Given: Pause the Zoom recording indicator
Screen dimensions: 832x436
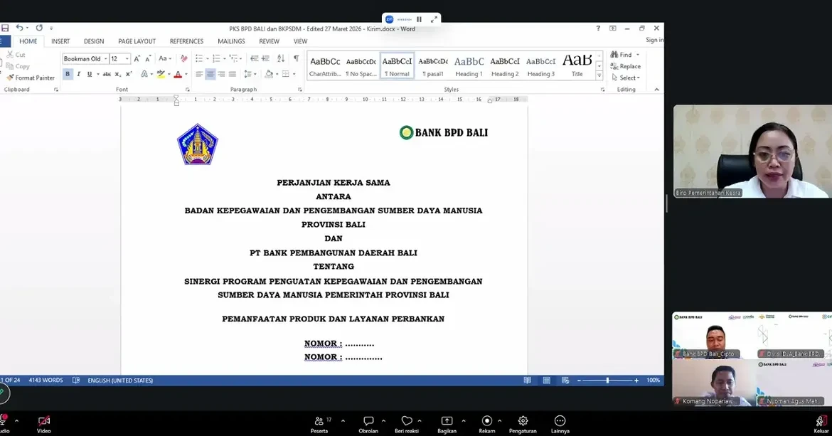Looking at the screenshot, I should 419,19.
